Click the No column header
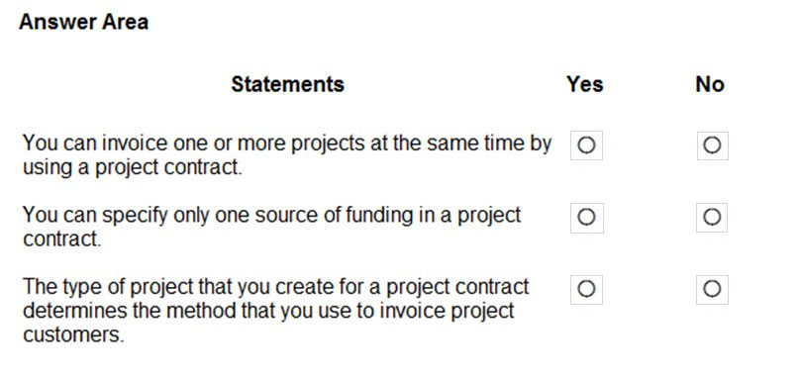Image resolution: width=800 pixels, height=379 pixels. click(x=710, y=84)
